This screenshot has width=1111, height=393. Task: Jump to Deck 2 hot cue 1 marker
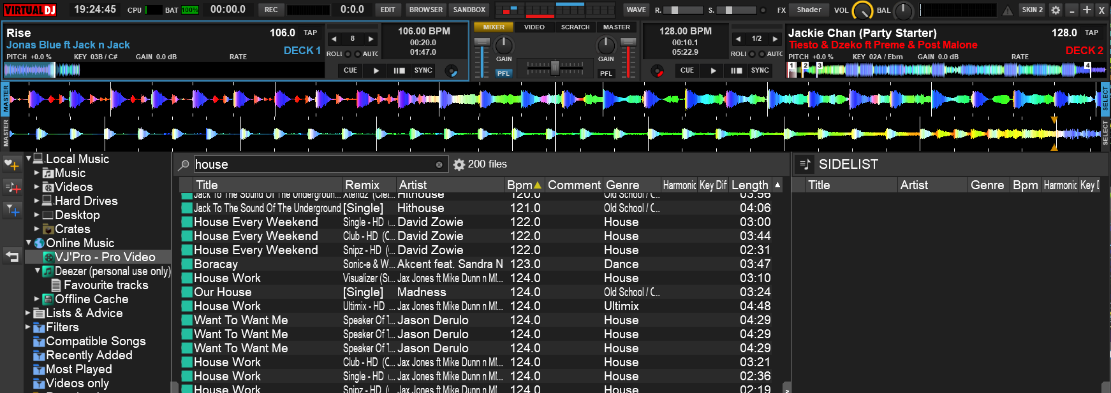coord(791,66)
